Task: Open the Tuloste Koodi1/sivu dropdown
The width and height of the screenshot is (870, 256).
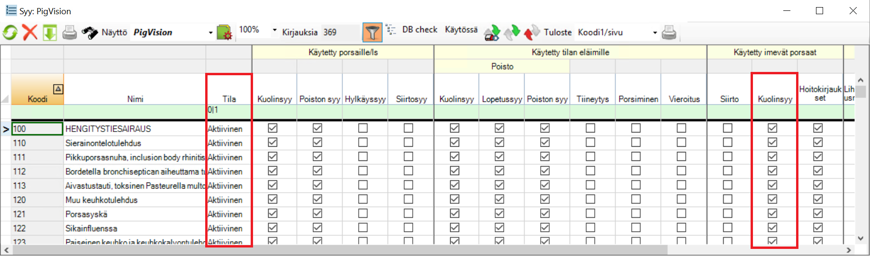Action: (x=655, y=33)
